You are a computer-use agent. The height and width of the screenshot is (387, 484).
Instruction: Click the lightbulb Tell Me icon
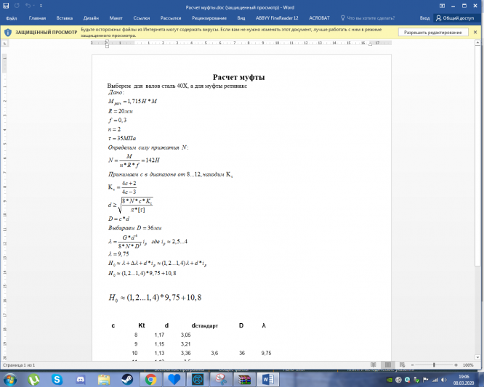click(342, 18)
